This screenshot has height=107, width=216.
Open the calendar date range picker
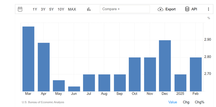(x=20, y=9)
